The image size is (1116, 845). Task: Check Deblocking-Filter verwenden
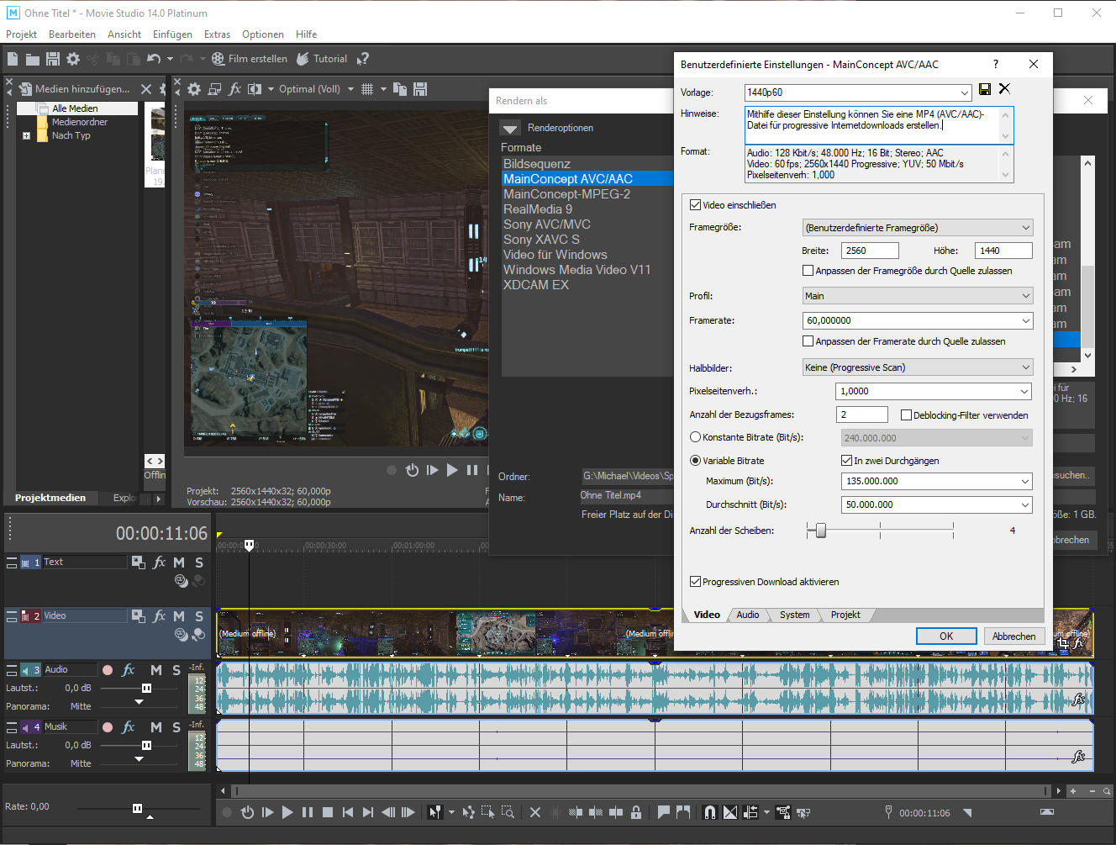(x=906, y=415)
